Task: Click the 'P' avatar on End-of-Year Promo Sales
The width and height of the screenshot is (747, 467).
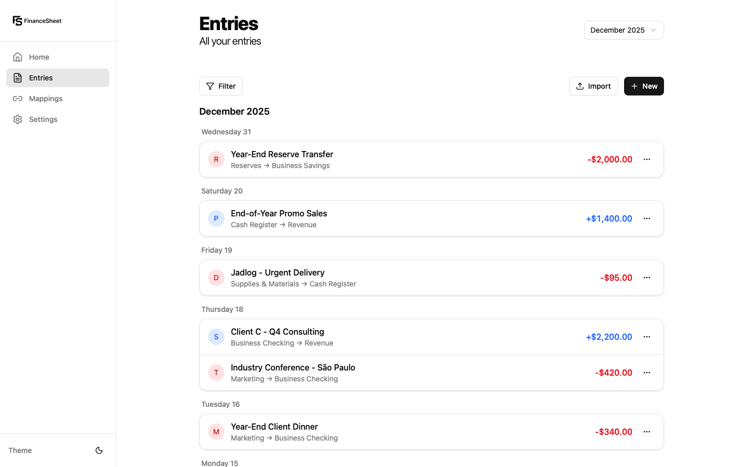Action: click(x=216, y=218)
